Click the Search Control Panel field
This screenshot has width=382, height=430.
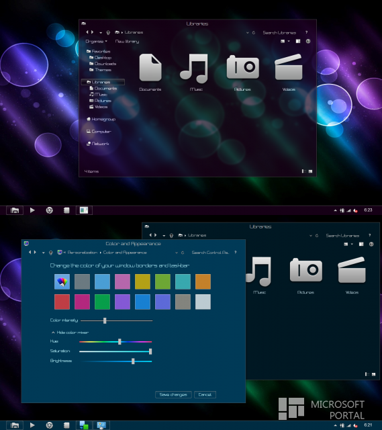point(210,253)
